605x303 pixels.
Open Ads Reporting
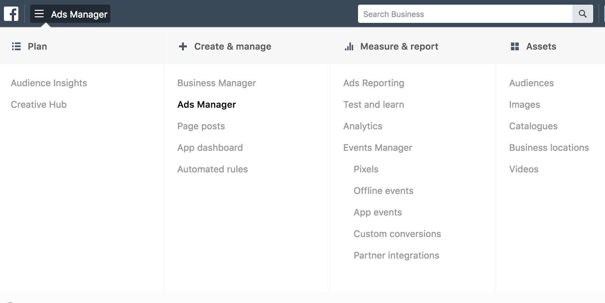[374, 83]
